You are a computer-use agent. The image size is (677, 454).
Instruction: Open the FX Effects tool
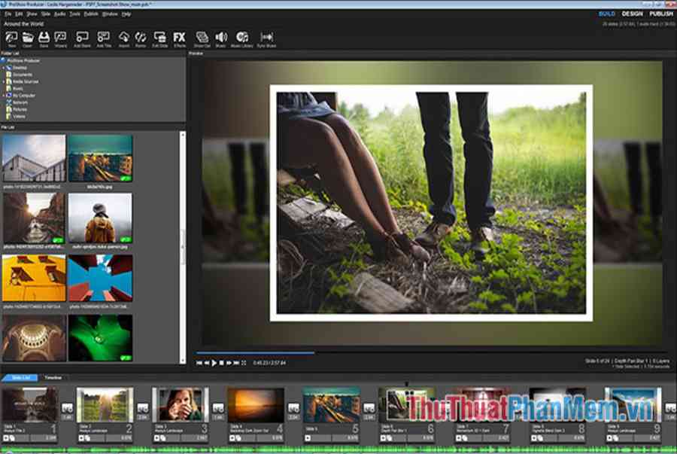click(x=179, y=37)
